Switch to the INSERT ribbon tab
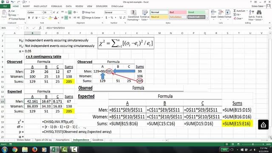 click(x=26, y=6)
